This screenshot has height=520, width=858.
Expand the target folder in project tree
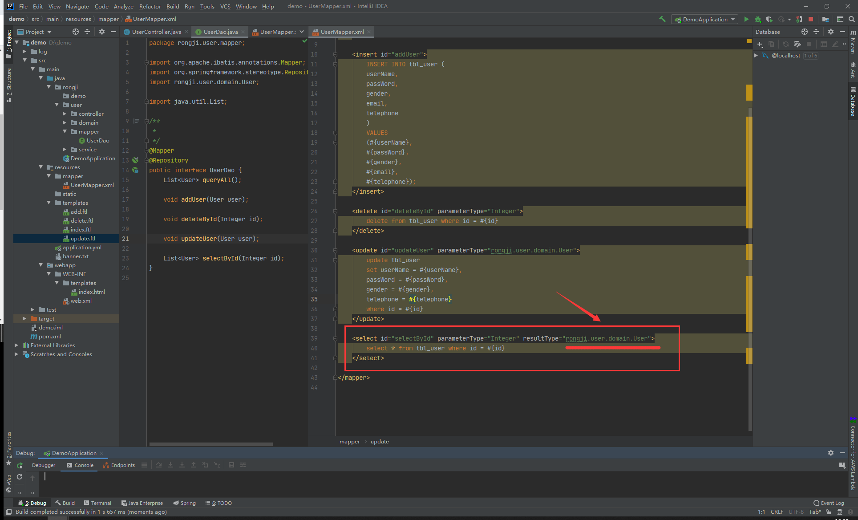pos(24,319)
